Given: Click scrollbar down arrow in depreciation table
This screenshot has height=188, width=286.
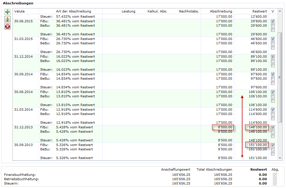Looking at the screenshot, I should coord(280,158).
